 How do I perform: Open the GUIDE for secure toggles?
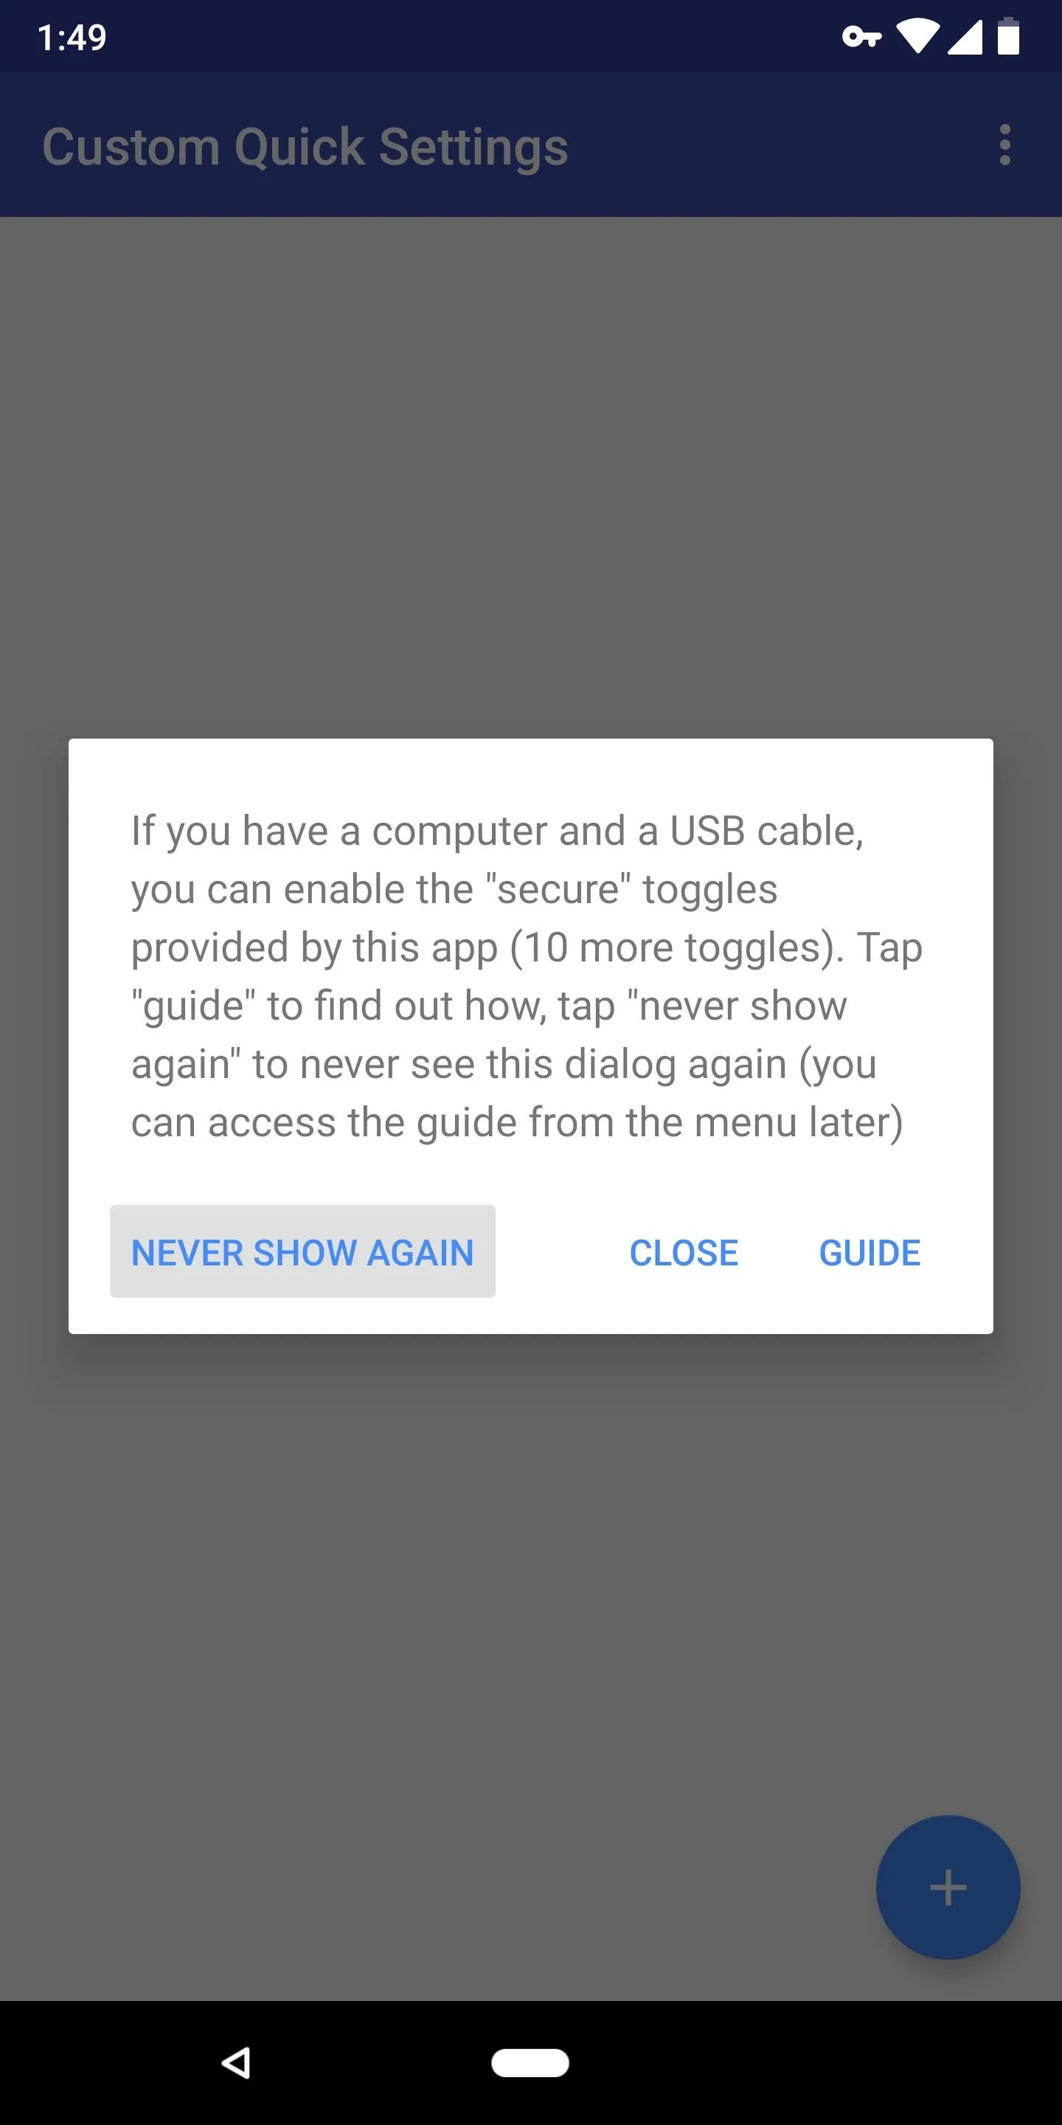pos(869,1251)
